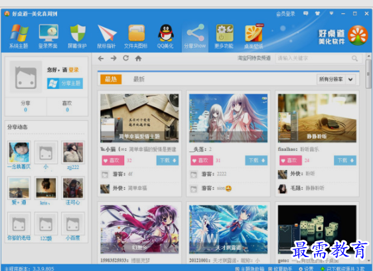Click the 登录 login link
Viewport: 373px width, 271px height.
pyautogui.click(x=74, y=70)
